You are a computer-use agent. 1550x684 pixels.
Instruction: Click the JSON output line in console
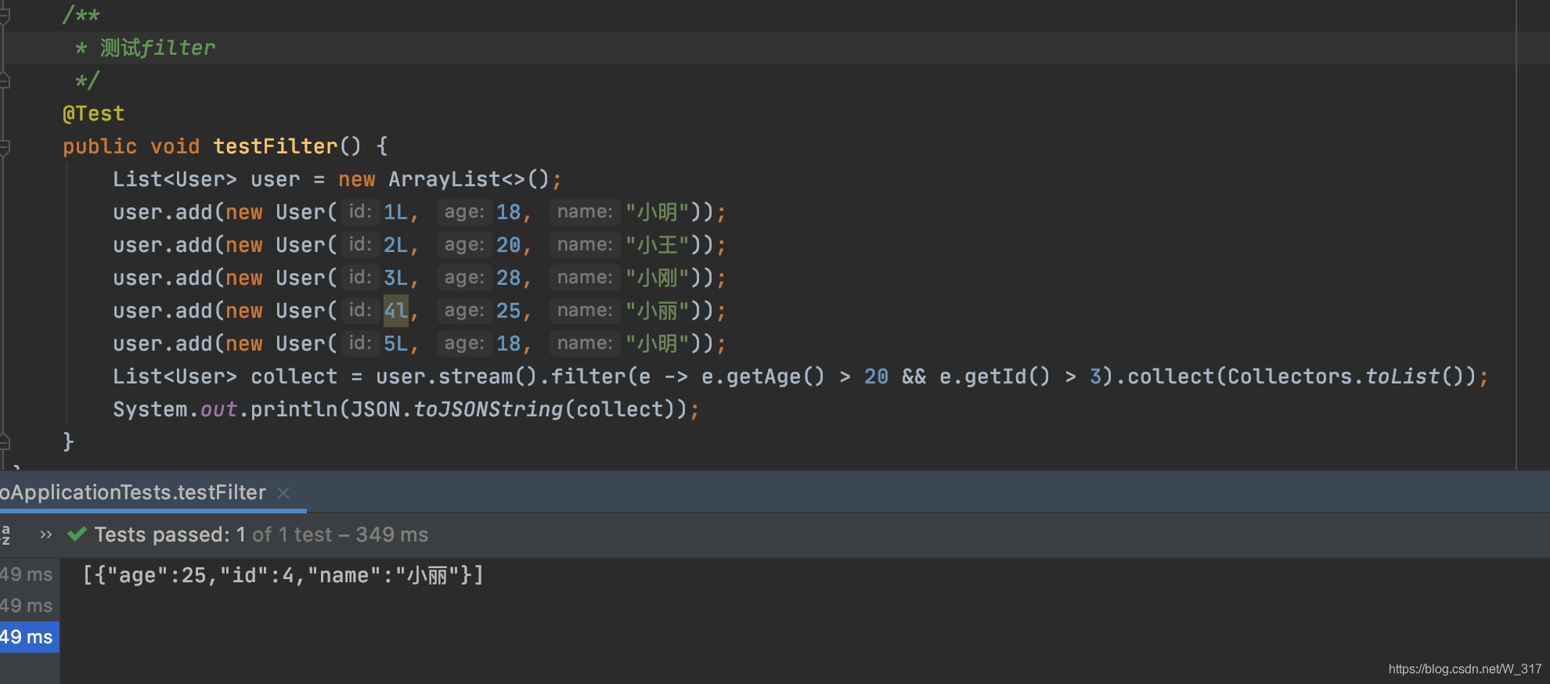283,576
